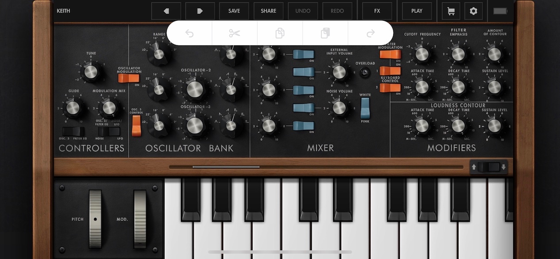Toggle Keyboard Control switch 2
Viewport: 560px width, 259px height.
390,88
